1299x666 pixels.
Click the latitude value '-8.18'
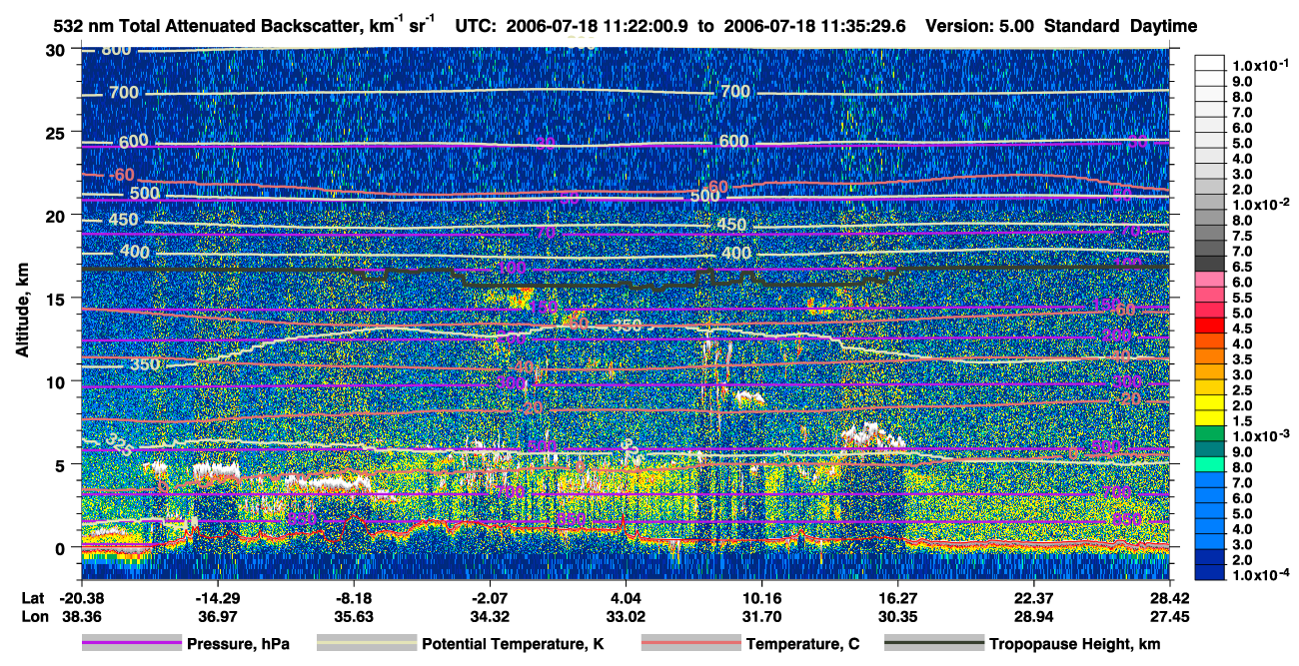click(x=353, y=598)
